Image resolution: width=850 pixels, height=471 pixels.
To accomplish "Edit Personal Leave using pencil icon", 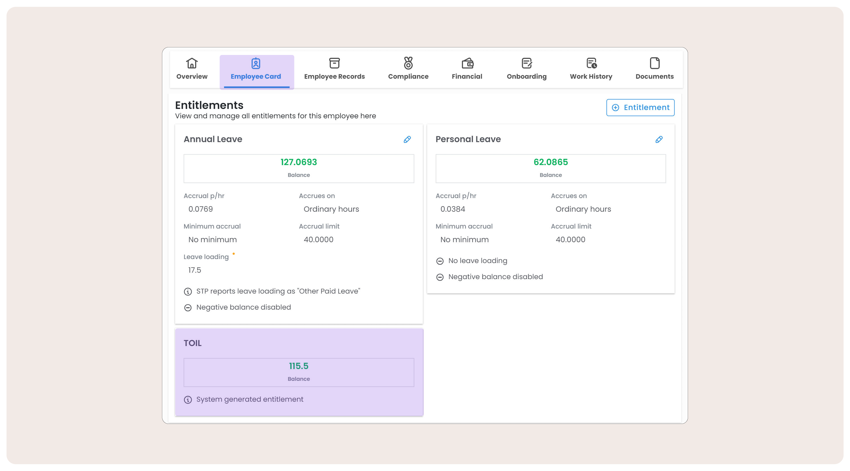I will coord(659,139).
